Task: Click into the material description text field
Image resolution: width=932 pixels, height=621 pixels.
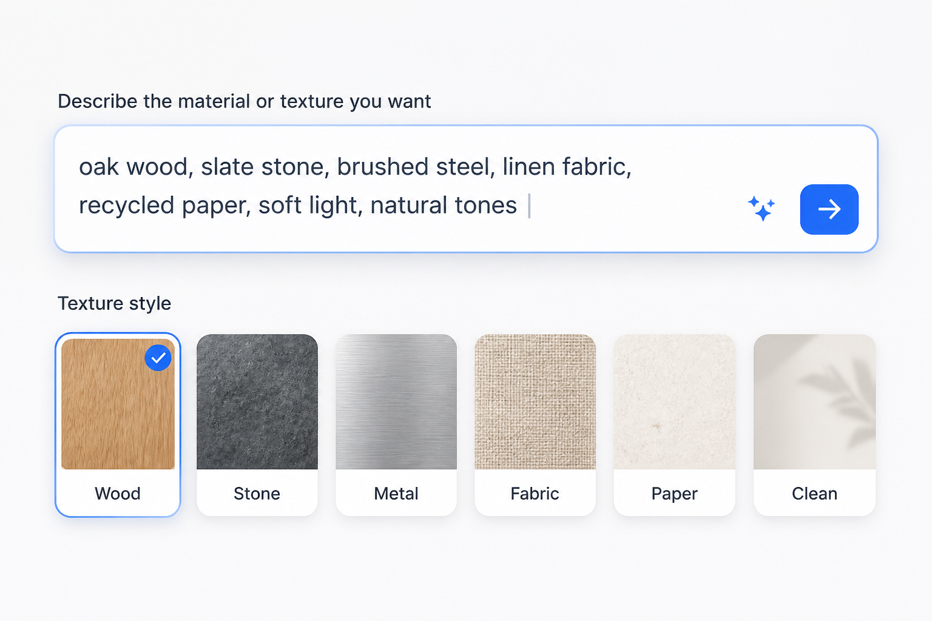Action: [x=466, y=189]
